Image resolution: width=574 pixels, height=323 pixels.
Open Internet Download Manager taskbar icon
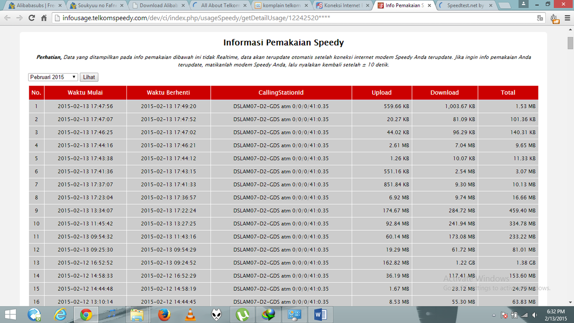(269, 315)
